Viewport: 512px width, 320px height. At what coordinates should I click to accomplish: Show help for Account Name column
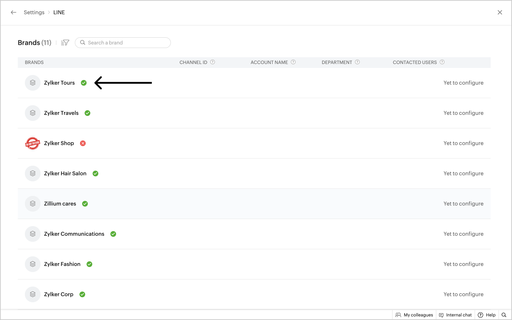point(293,62)
